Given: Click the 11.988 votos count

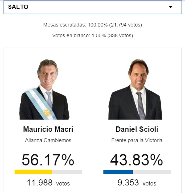Looking at the screenshot, I should pyautogui.click(x=48, y=183).
